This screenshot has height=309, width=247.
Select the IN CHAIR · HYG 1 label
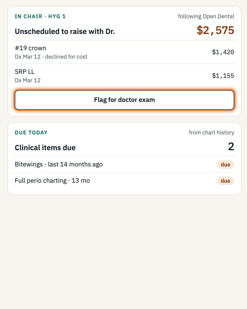coord(40,16)
